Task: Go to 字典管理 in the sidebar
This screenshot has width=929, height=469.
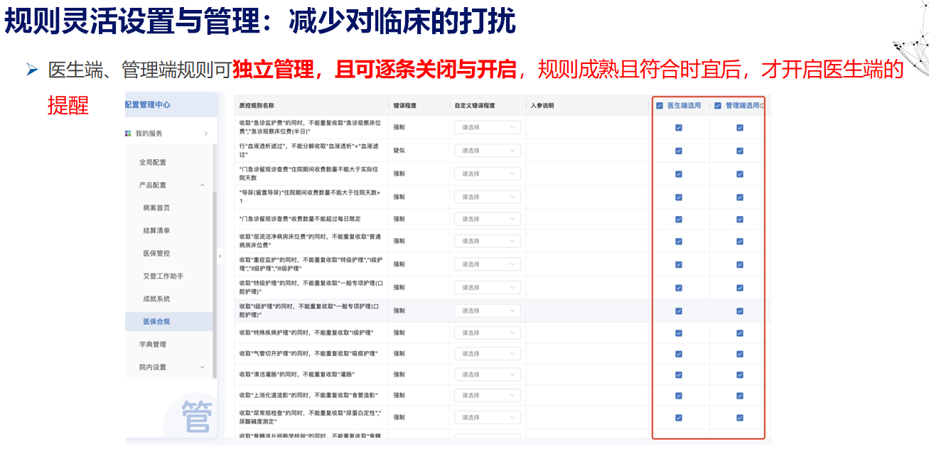Action: [153, 345]
